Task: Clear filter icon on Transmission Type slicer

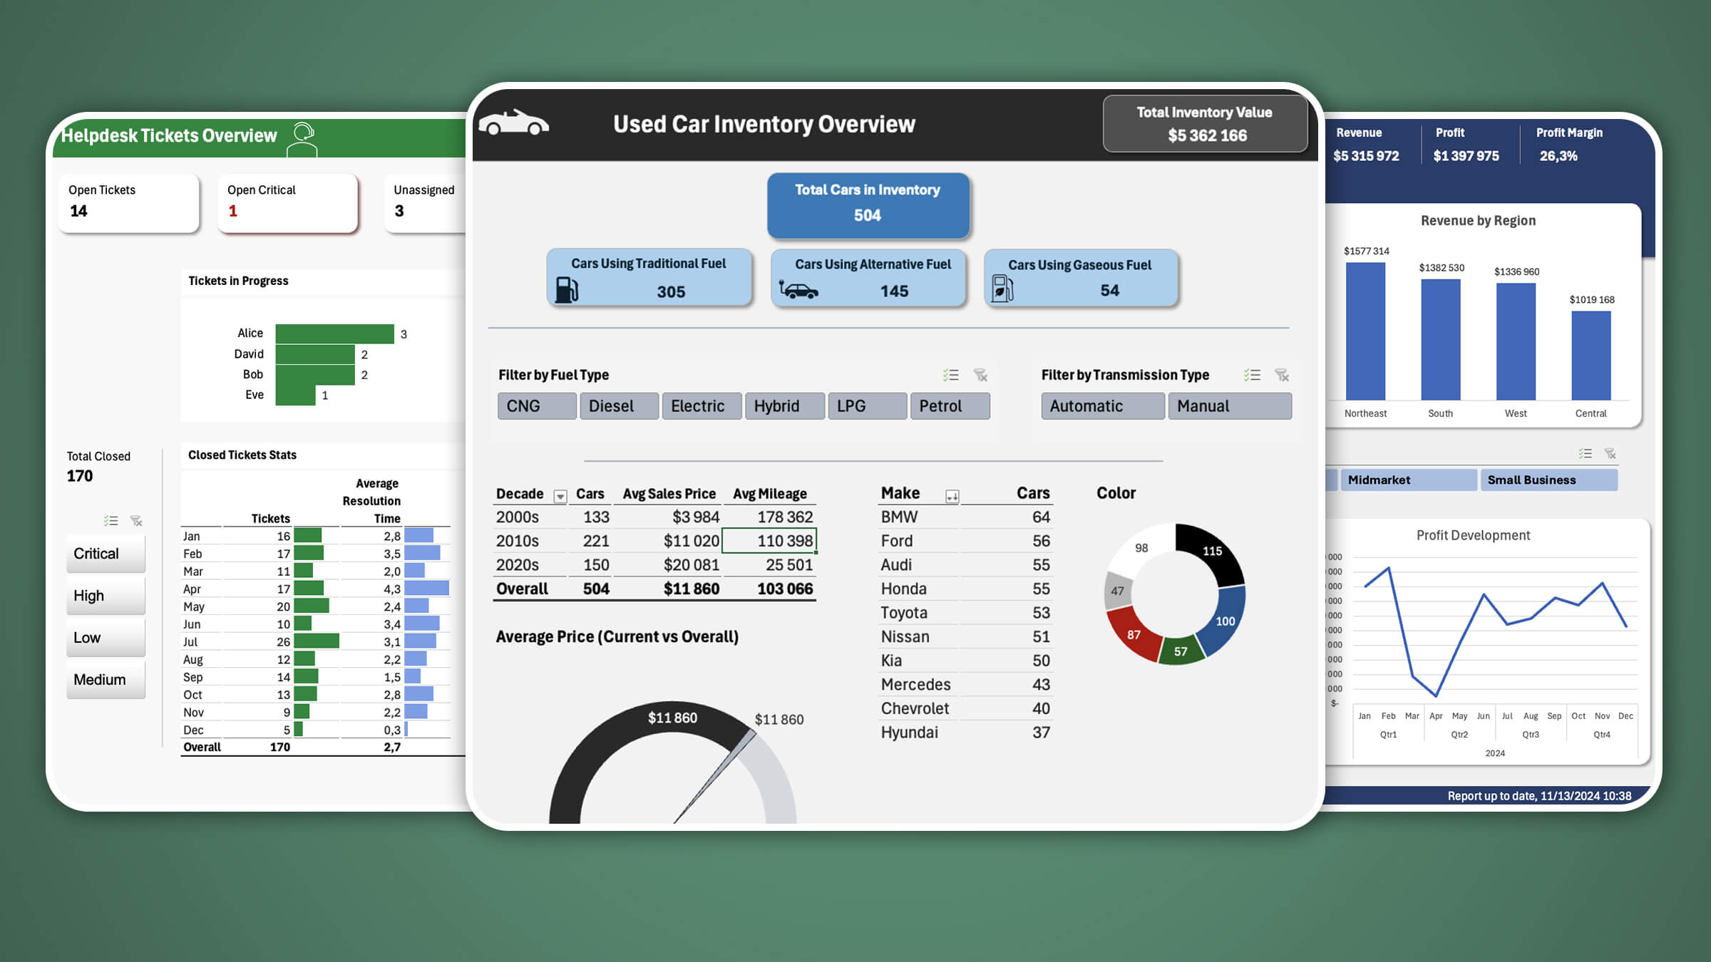Action: 1282,375
